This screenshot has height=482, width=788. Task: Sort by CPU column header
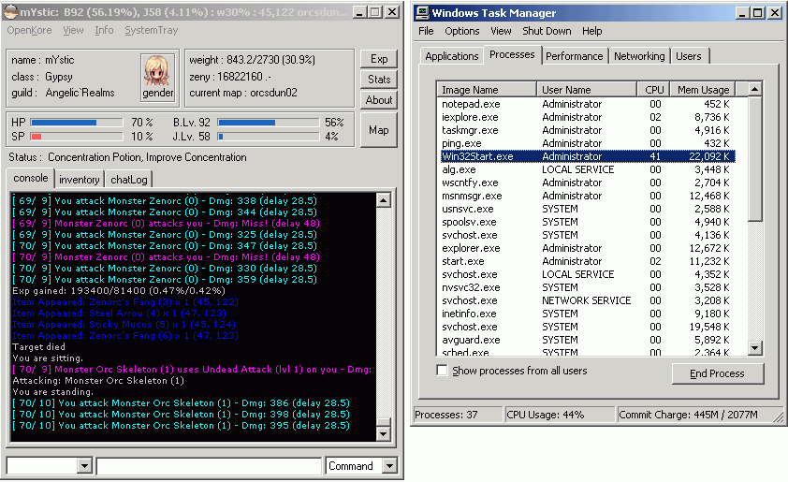[x=654, y=90]
